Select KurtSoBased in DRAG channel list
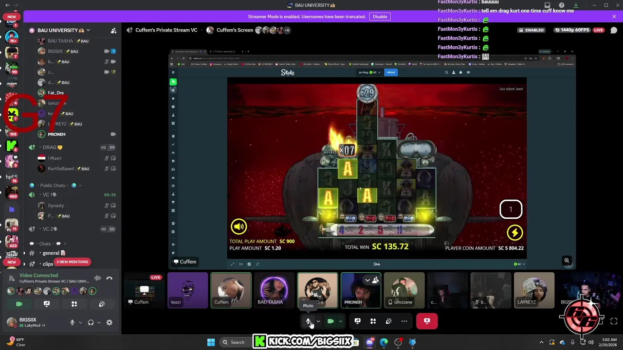This screenshot has width=623, height=350. tap(72, 169)
